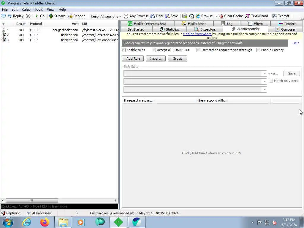Open the Tools menu
Image resolution: width=304 pixels, height=228 pixels.
[x=38, y=9]
